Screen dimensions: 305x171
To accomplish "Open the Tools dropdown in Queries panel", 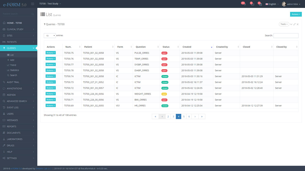I will [x=284, y=24].
